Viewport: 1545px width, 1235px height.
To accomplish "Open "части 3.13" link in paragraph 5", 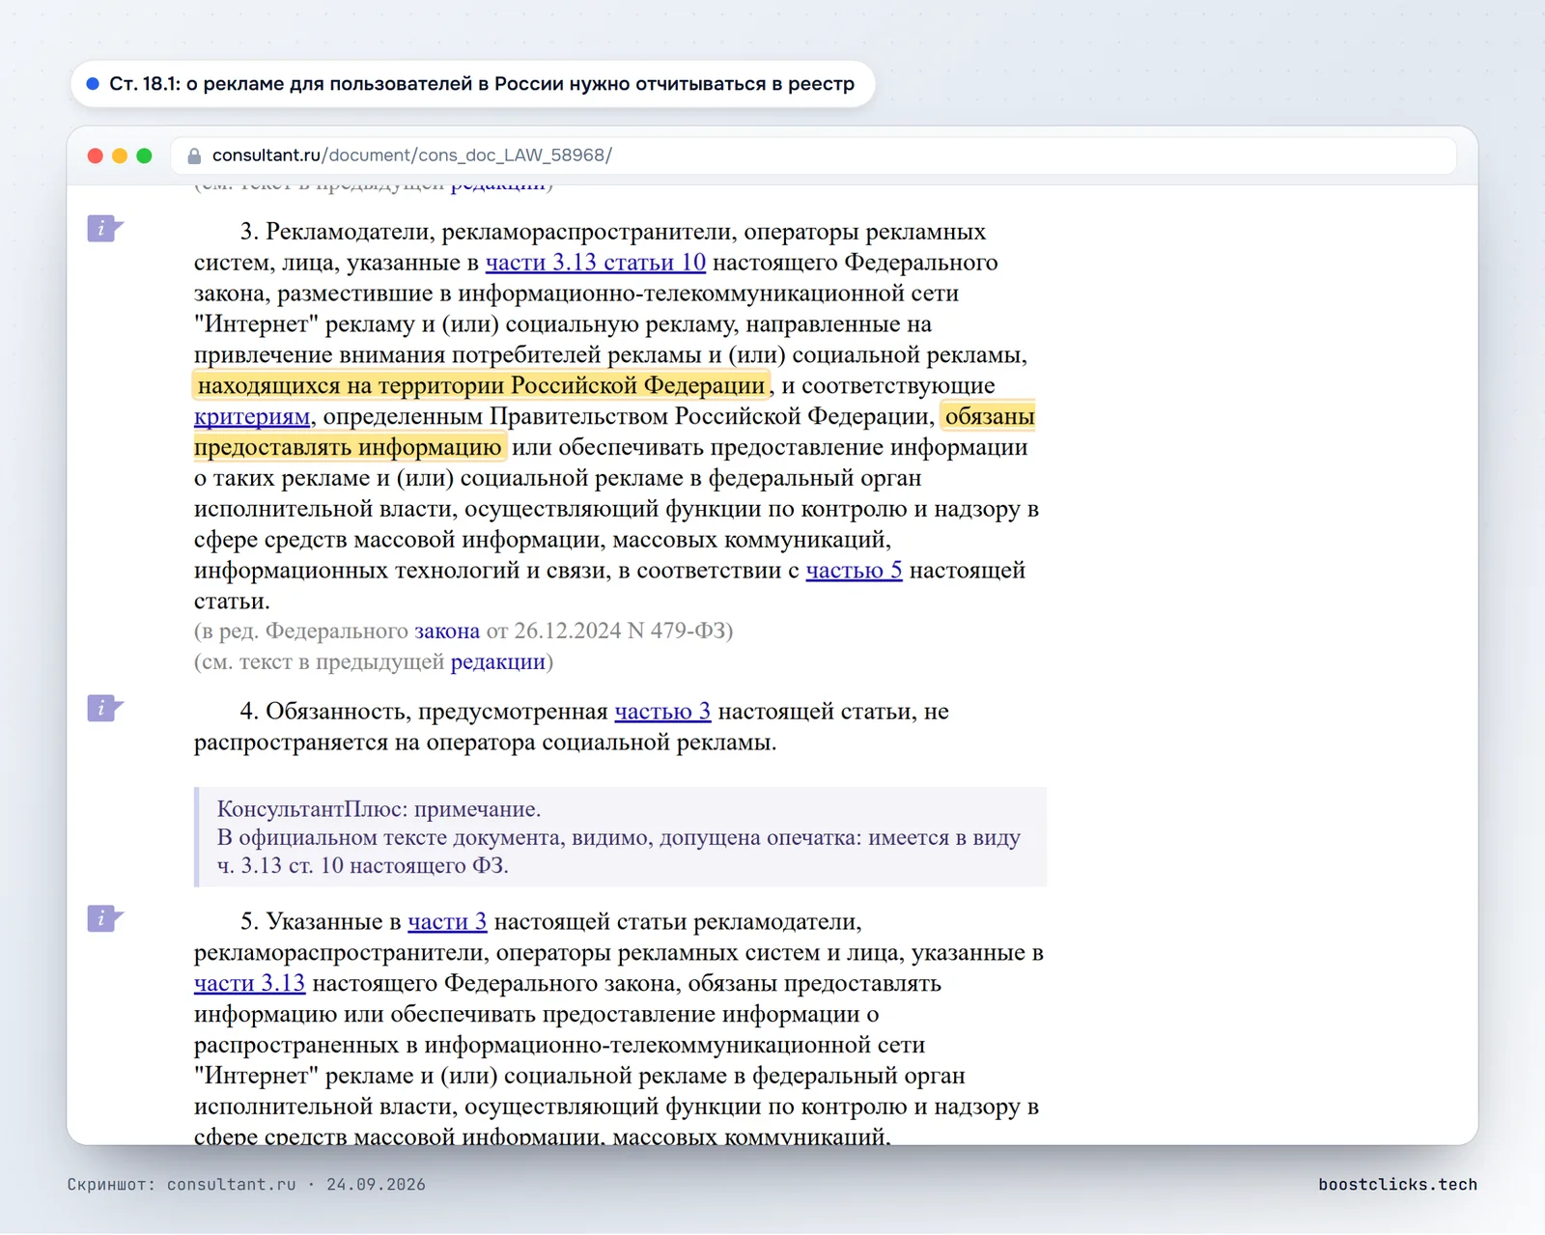I will 249,984.
